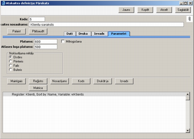Minimize the Atskaites definīcija window
This screenshot has width=194, height=139.
181,3
